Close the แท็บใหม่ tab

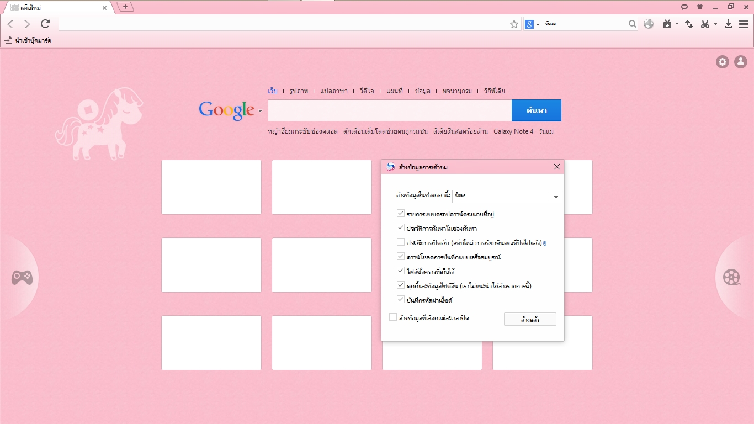pyautogui.click(x=104, y=8)
